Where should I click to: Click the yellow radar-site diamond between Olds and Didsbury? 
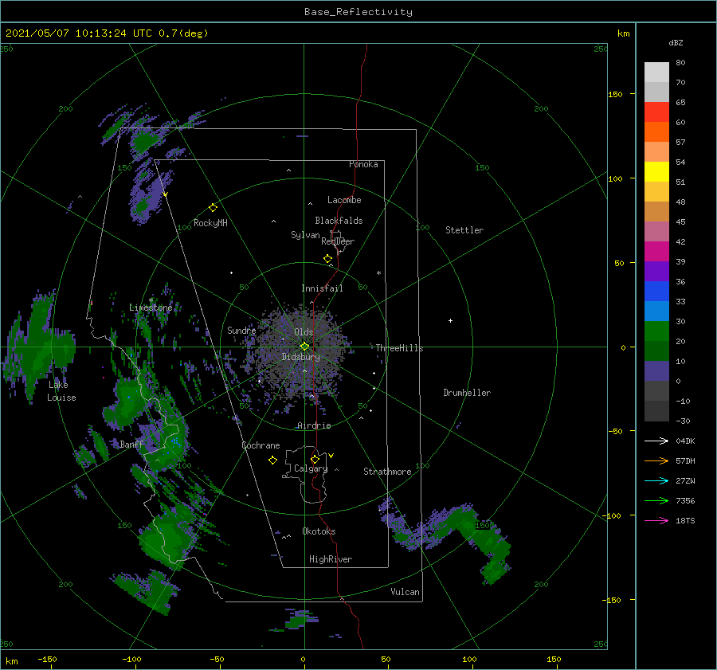pyautogui.click(x=304, y=347)
